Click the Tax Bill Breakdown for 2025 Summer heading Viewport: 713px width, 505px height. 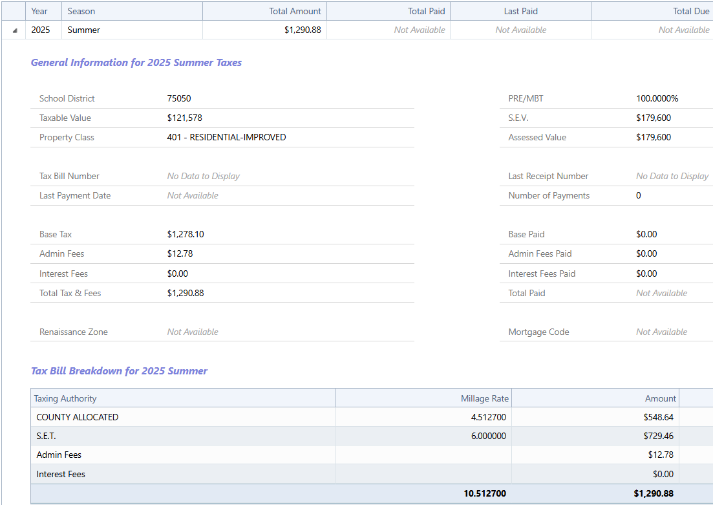(x=119, y=371)
